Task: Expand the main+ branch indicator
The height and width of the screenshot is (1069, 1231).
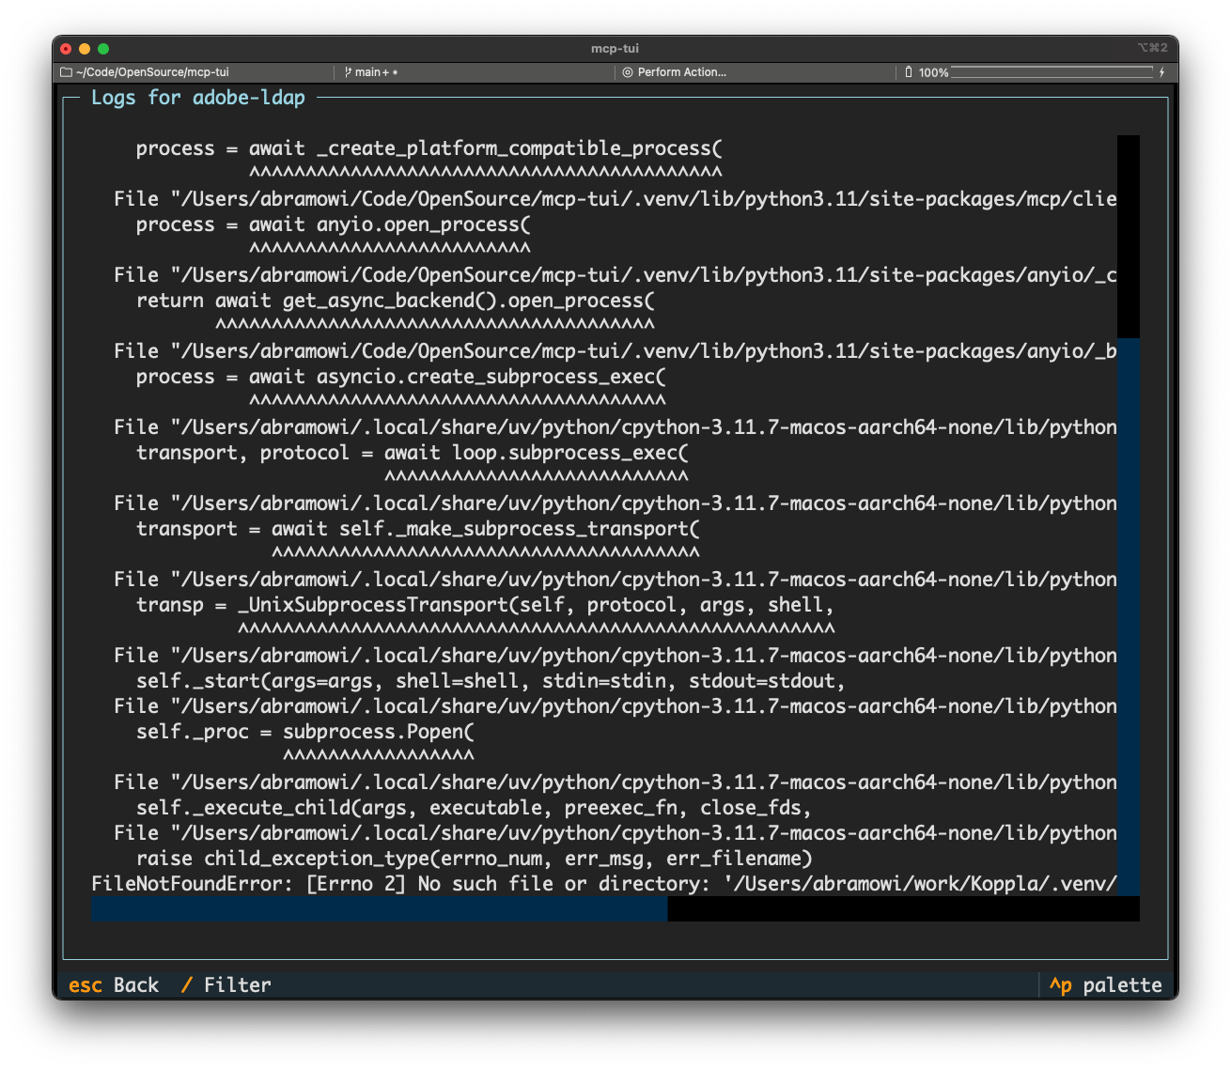Action: pyautogui.click(x=372, y=71)
